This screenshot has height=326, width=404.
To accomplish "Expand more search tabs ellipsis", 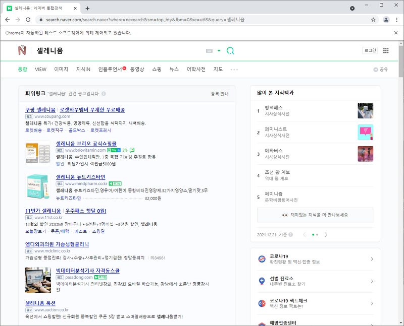I will [x=234, y=70].
